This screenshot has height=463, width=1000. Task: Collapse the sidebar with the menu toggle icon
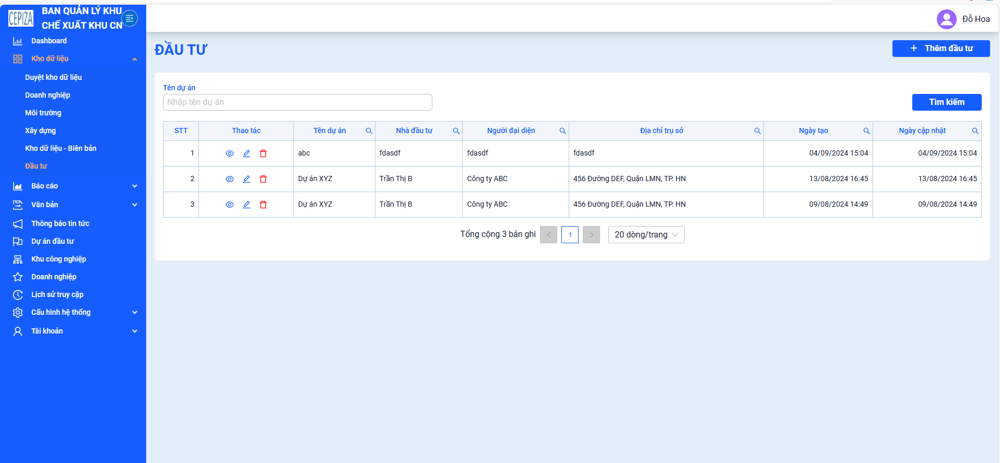point(130,18)
